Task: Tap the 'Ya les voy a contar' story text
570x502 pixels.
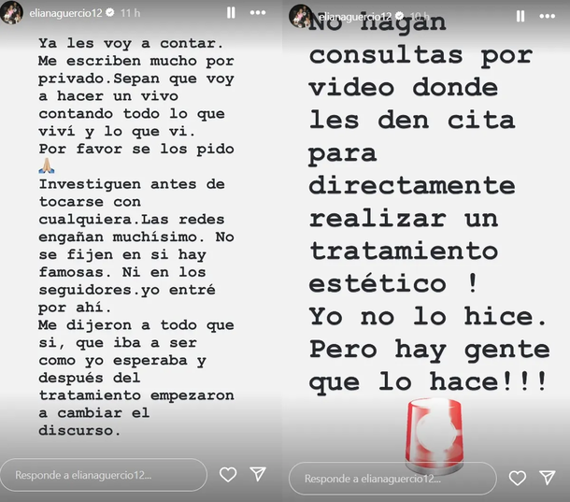Action: coord(131,44)
